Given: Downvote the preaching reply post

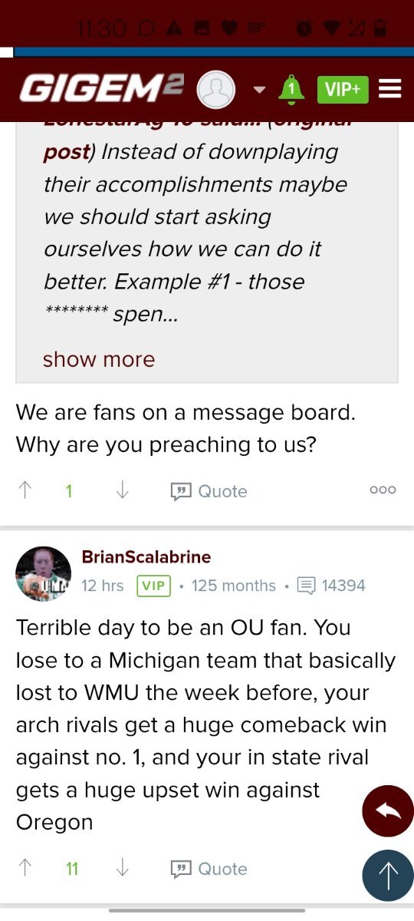Looking at the screenshot, I should (x=122, y=491).
